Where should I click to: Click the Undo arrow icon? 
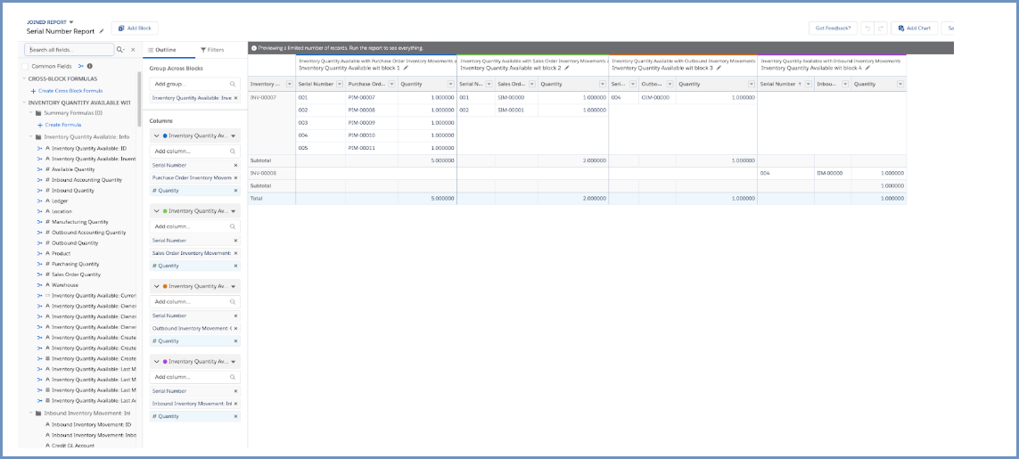tap(867, 29)
